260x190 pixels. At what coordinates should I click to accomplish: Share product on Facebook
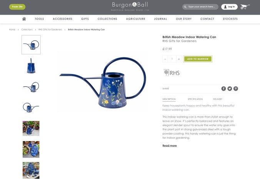(223, 89)
